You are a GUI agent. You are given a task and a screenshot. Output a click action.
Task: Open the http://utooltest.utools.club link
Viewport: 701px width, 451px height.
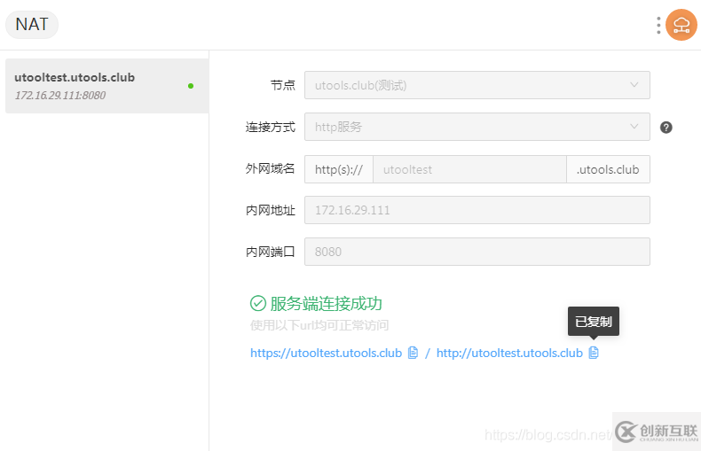509,353
